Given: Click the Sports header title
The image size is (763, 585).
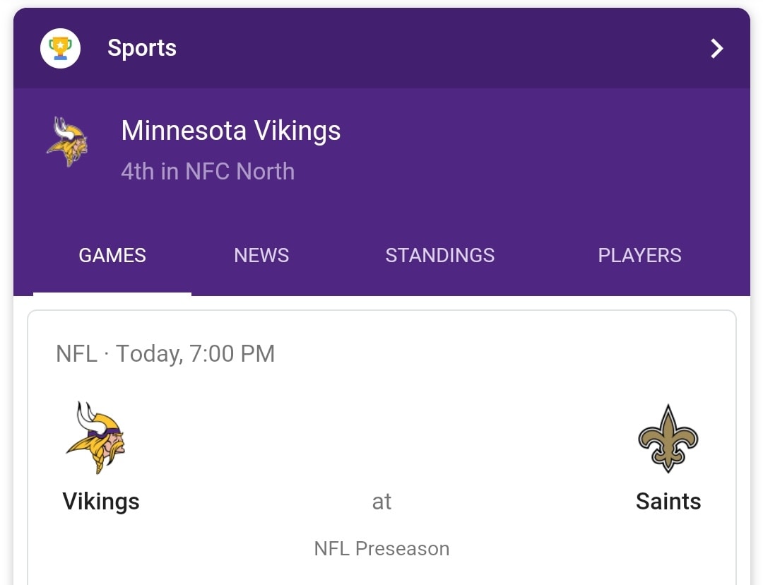Looking at the screenshot, I should click(x=141, y=48).
